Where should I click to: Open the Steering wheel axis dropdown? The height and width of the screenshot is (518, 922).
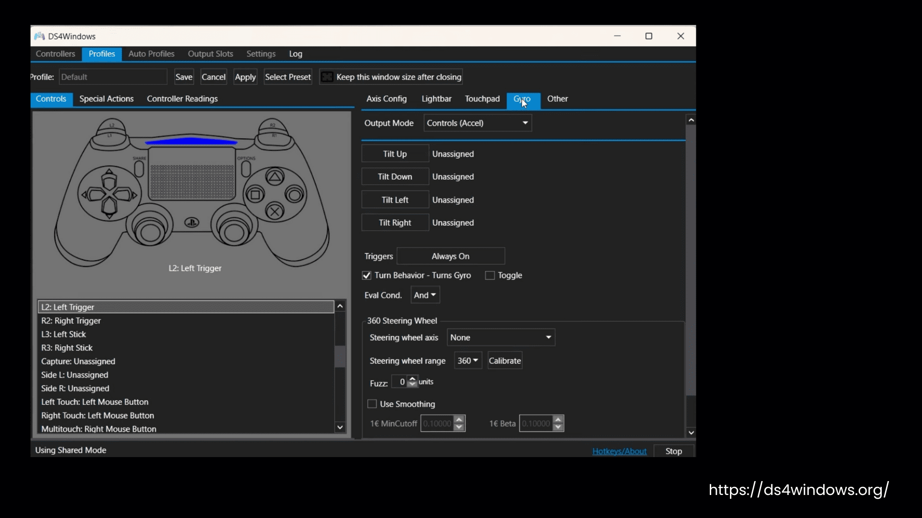501,338
